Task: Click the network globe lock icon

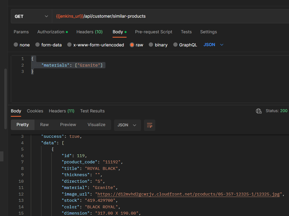Action: (259, 111)
